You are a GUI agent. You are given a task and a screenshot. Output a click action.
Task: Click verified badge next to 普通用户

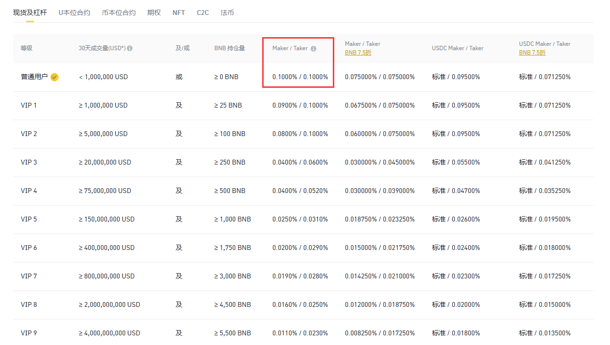tap(55, 77)
